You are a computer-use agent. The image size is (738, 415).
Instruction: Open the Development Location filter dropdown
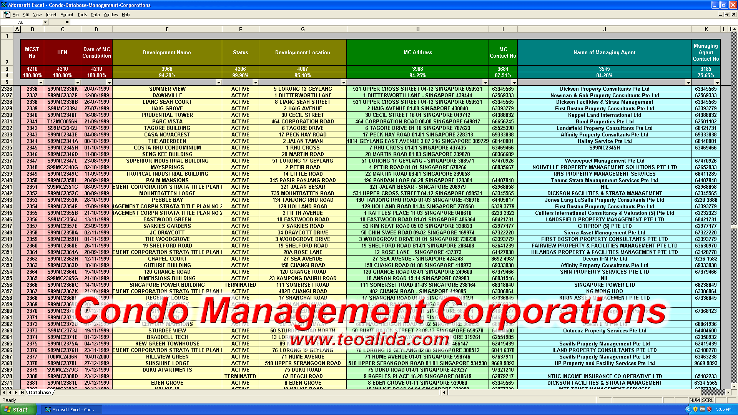[344, 83]
